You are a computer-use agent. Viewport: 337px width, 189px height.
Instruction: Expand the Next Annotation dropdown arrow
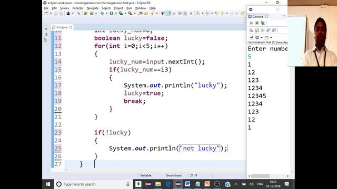(x=202, y=13)
